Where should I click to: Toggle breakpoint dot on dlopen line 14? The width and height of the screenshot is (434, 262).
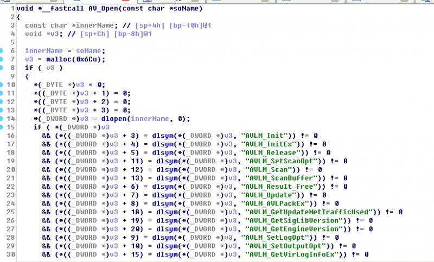click(x=1, y=119)
